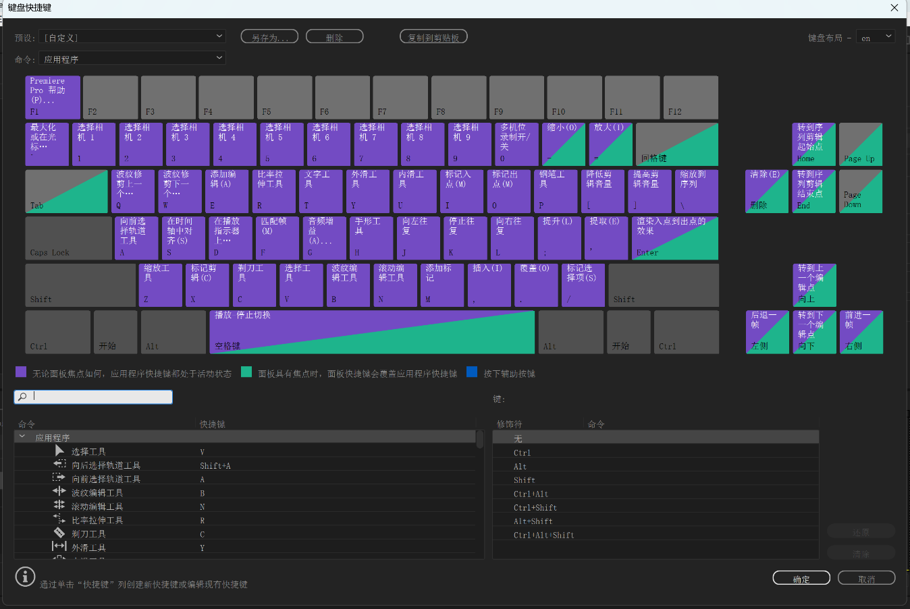910x609 pixels.
Task: Click the T 文字工具 key
Action: (x=321, y=191)
